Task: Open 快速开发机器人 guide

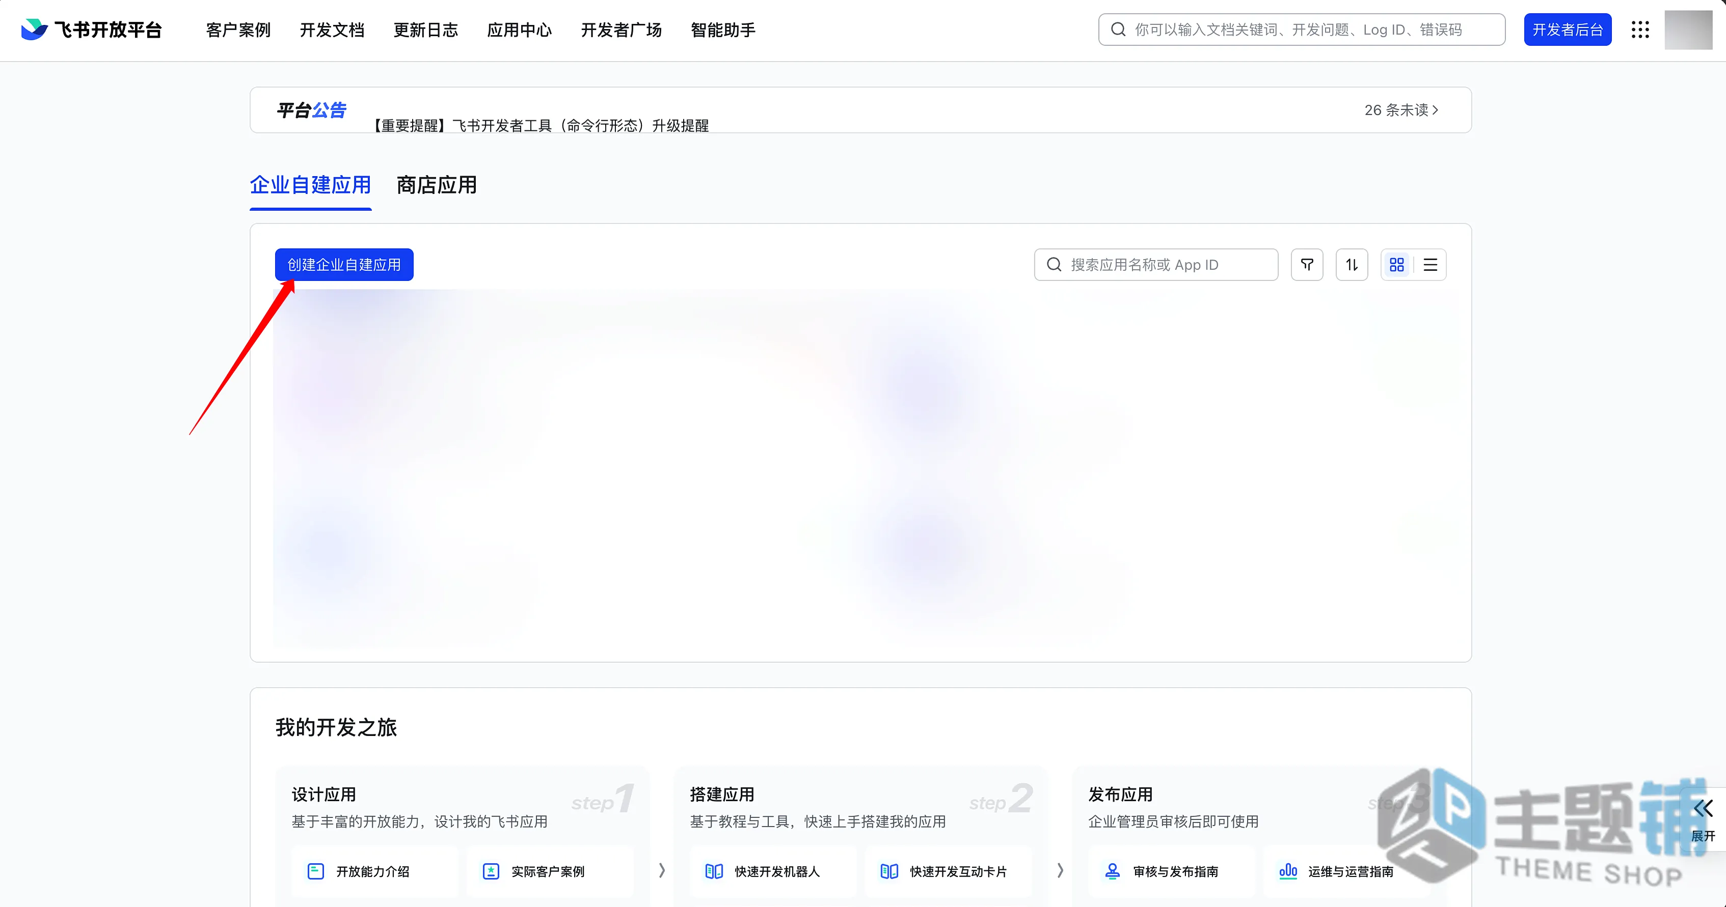Action: [772, 871]
